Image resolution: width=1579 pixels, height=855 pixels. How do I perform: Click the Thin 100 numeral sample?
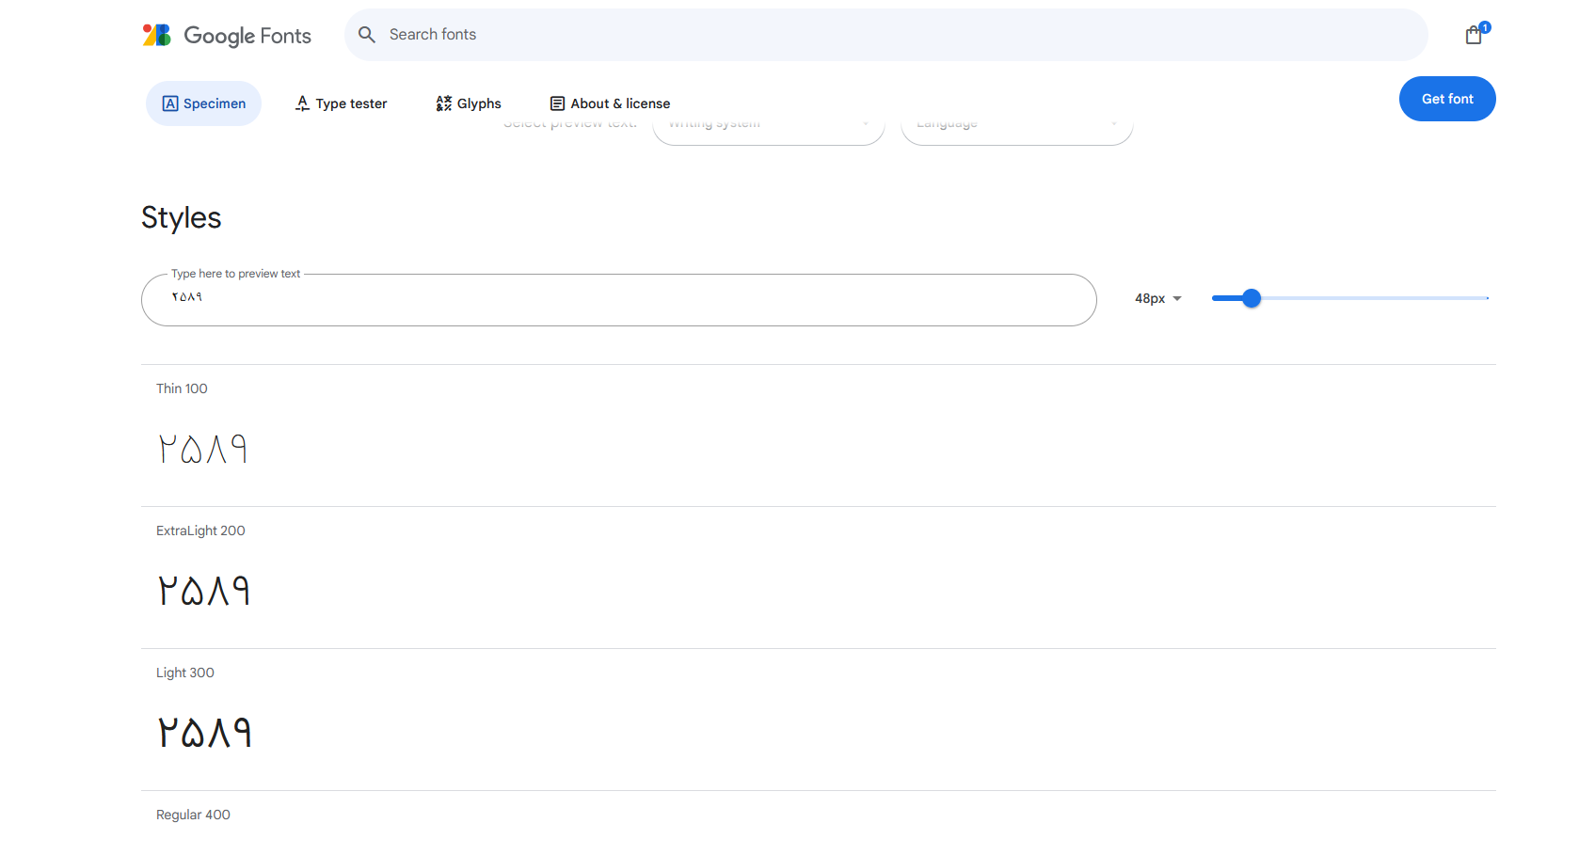tap(203, 449)
